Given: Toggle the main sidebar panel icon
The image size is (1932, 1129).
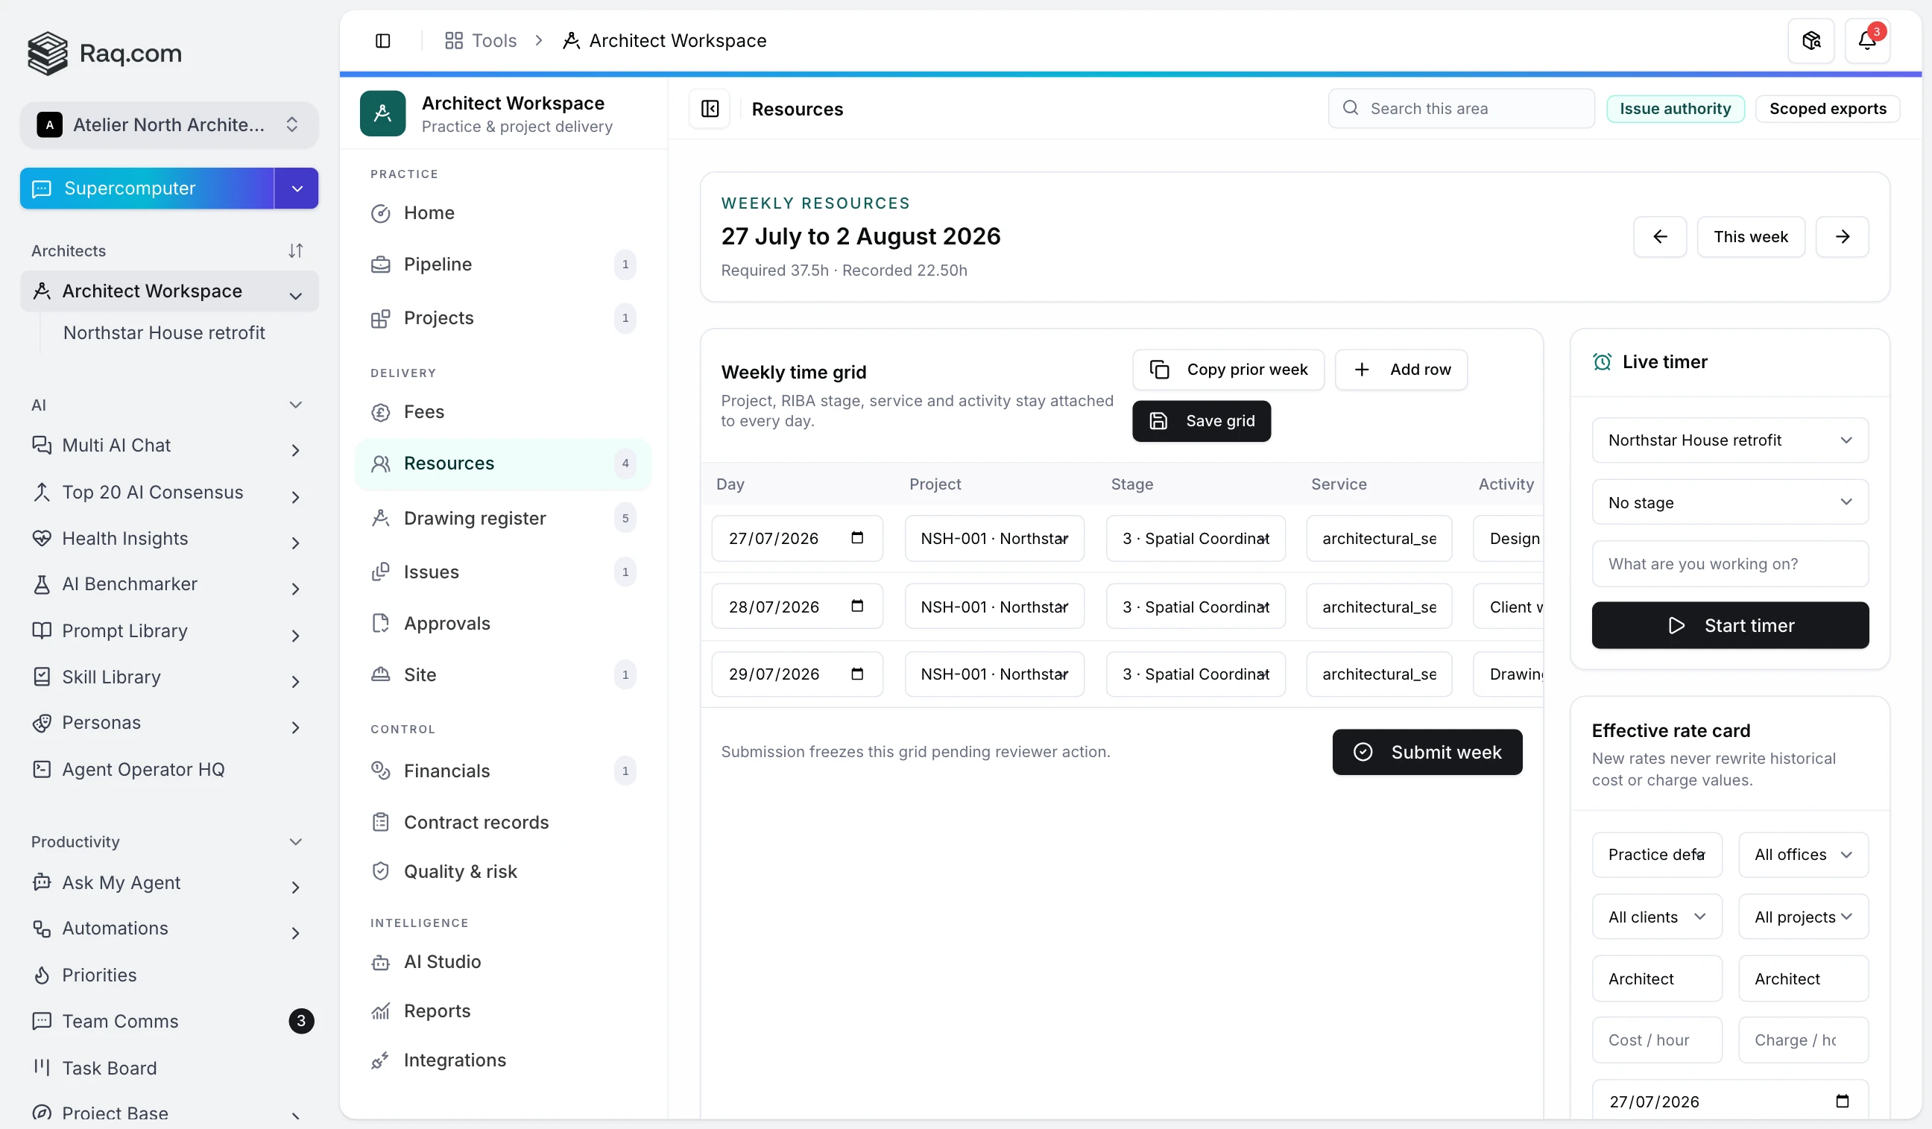Looking at the screenshot, I should click(382, 41).
